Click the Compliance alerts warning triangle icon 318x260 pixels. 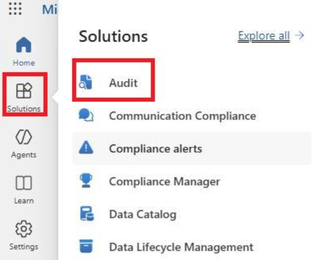pos(86,148)
